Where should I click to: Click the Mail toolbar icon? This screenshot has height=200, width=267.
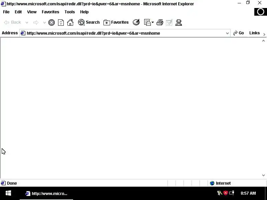click(148, 22)
